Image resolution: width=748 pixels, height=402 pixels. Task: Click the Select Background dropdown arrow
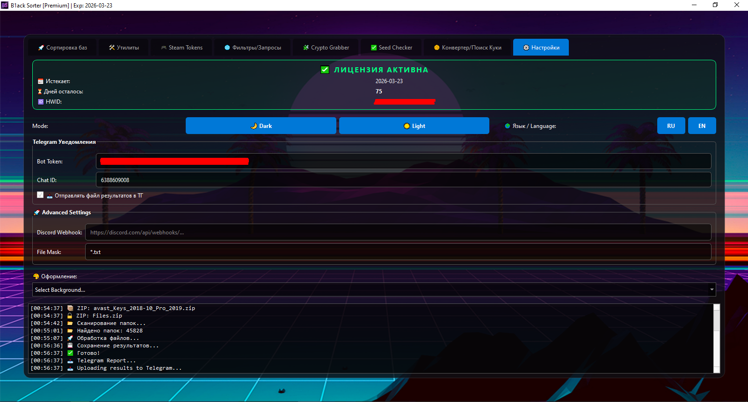(x=712, y=290)
